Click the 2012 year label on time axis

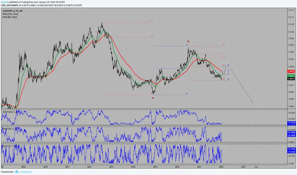(89, 167)
